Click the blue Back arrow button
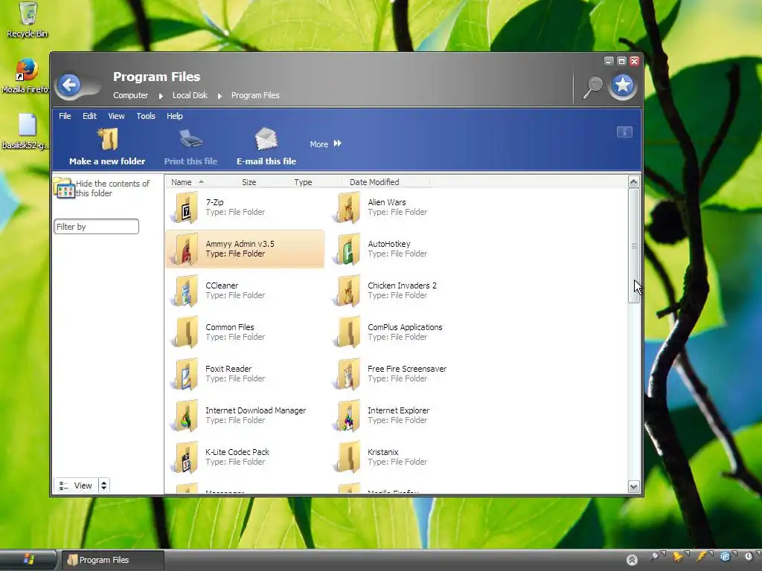This screenshot has height=571, width=762. (x=69, y=86)
